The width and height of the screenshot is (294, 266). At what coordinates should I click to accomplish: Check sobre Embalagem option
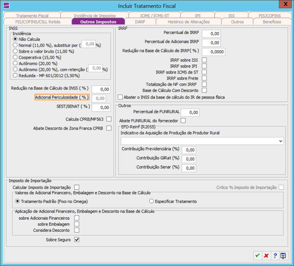click(x=77, y=224)
